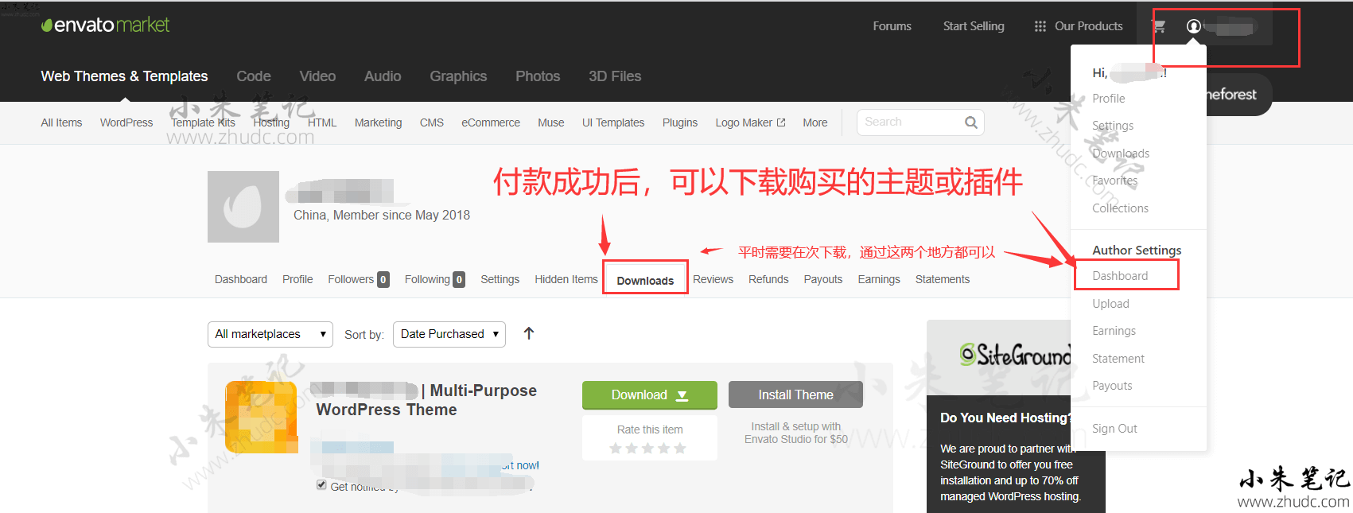This screenshot has width=1353, height=513.
Task: Click the envato market logo
Action: coord(105,25)
